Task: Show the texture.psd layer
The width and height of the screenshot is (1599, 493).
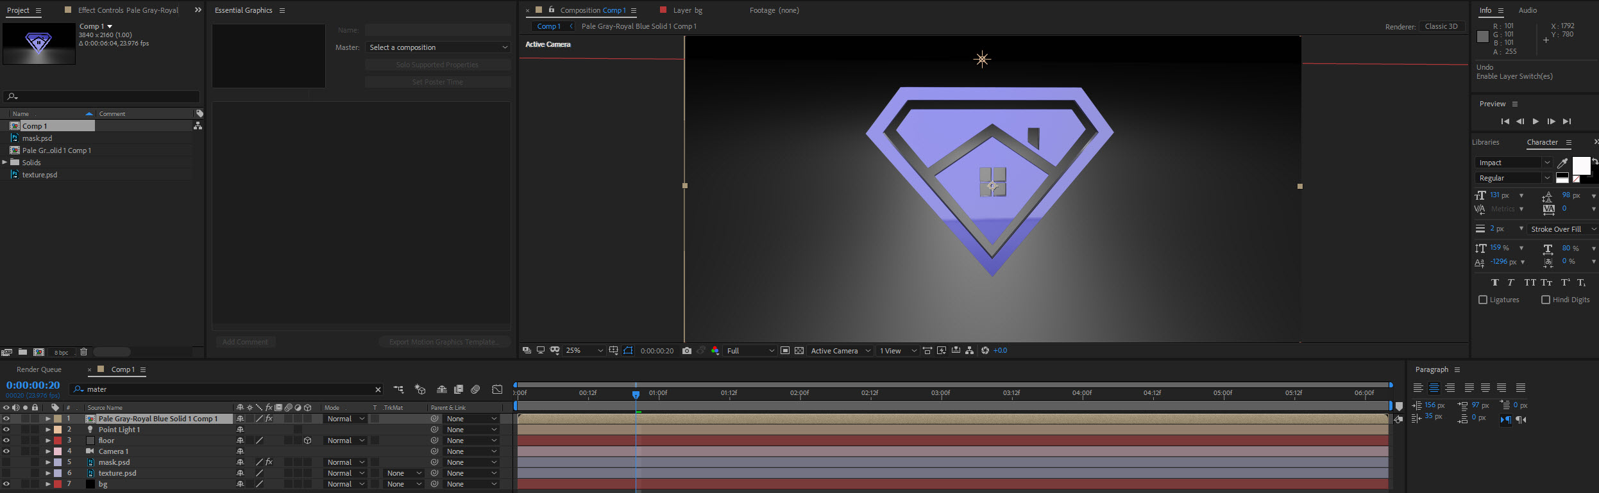Action: (6, 473)
